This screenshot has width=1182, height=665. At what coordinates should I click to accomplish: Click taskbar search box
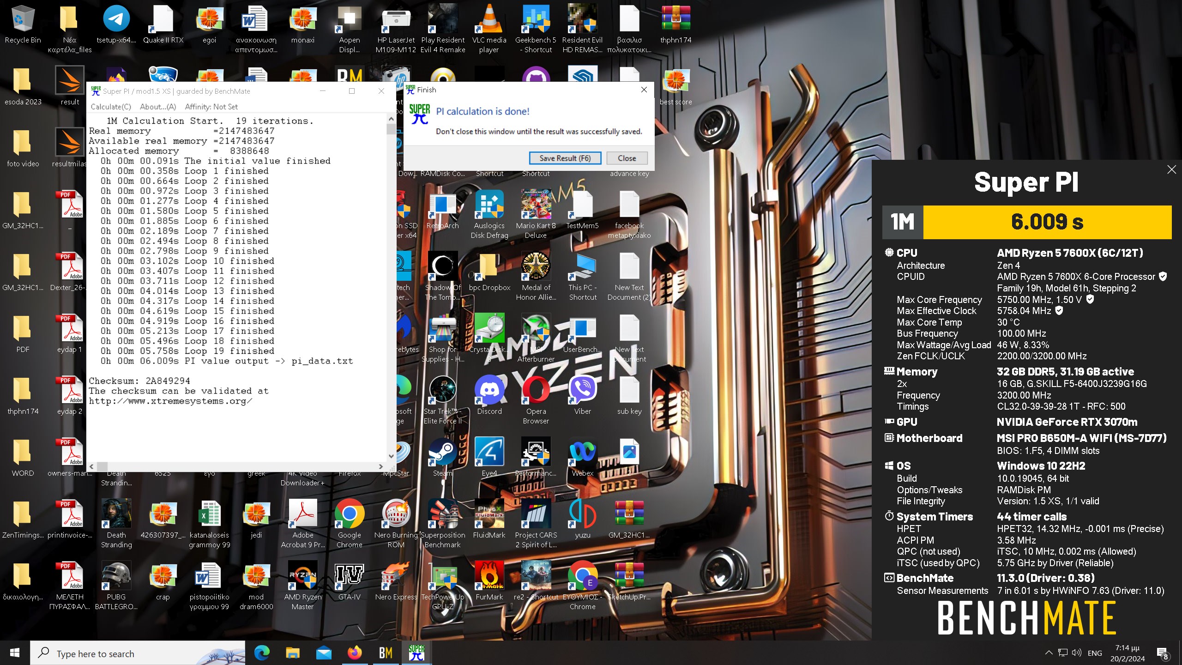[x=138, y=653]
